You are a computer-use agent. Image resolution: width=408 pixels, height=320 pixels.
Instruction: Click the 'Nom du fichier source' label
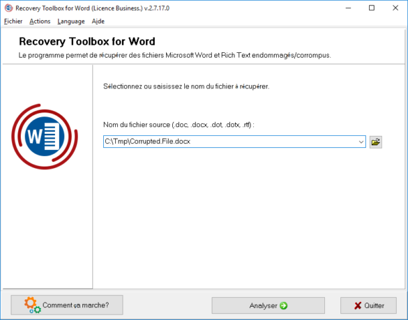179,125
